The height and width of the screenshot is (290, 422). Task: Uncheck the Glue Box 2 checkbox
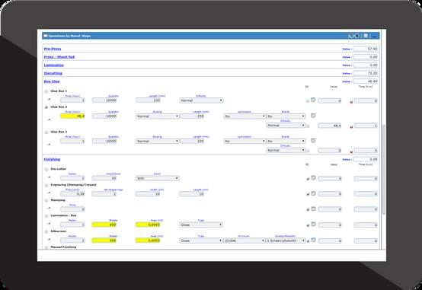point(46,107)
